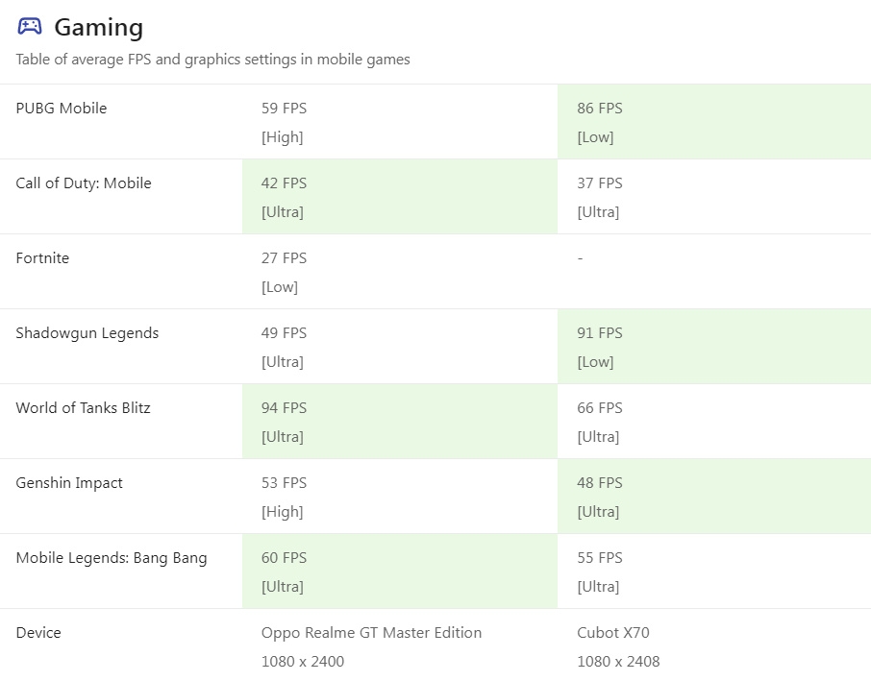Click the empty dash cell for Fortnite
Viewport: 871px width, 681px height.
(x=713, y=272)
